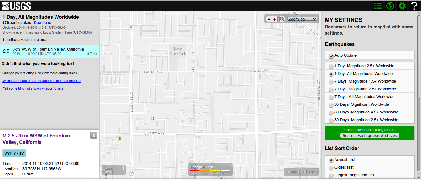This screenshot has height=180, width=421.
Task: Open the globe map view icon
Action: (x=390, y=6)
